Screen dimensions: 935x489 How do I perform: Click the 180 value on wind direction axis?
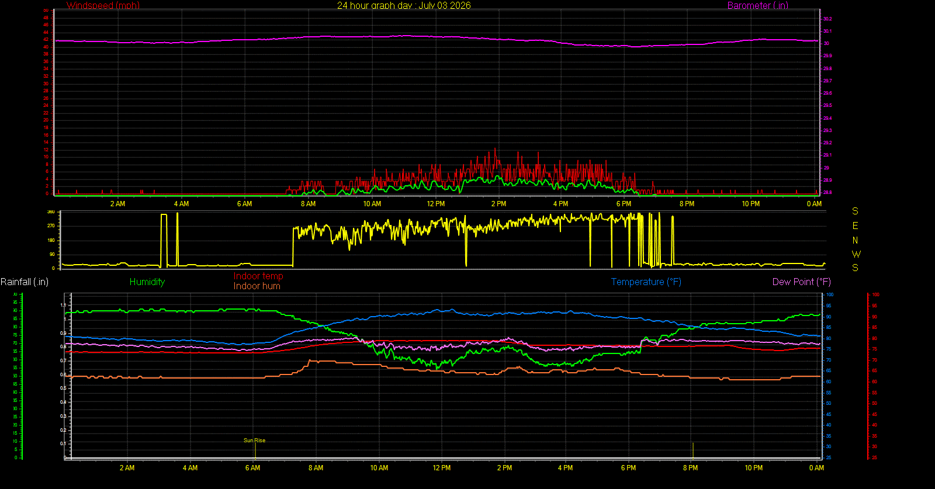click(51, 240)
